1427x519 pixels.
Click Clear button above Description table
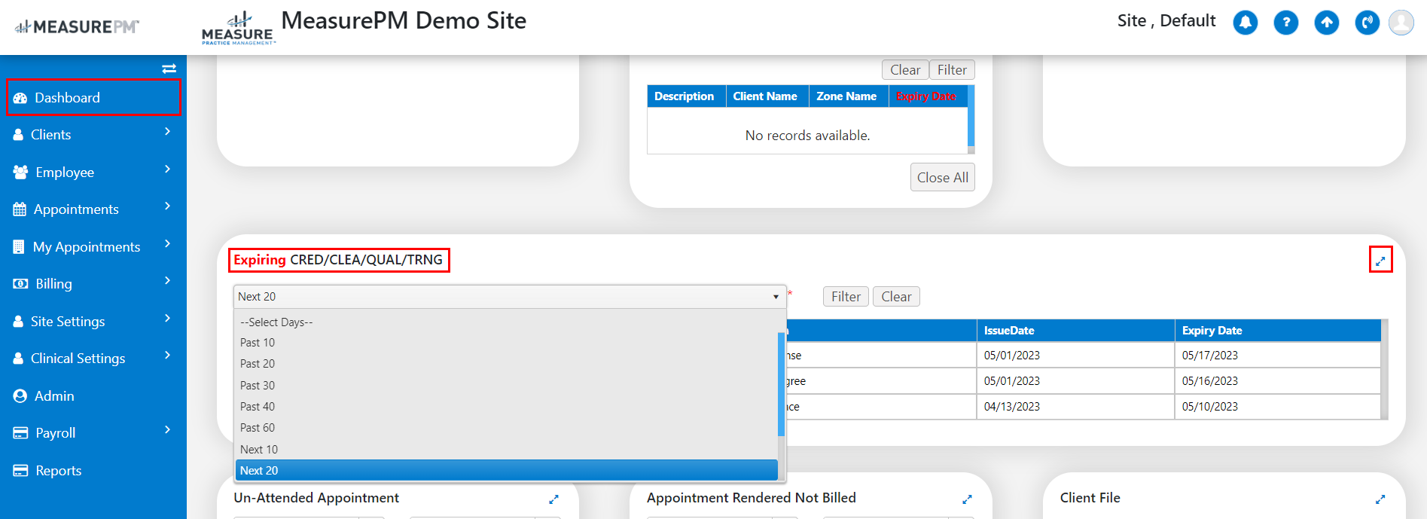click(x=905, y=70)
